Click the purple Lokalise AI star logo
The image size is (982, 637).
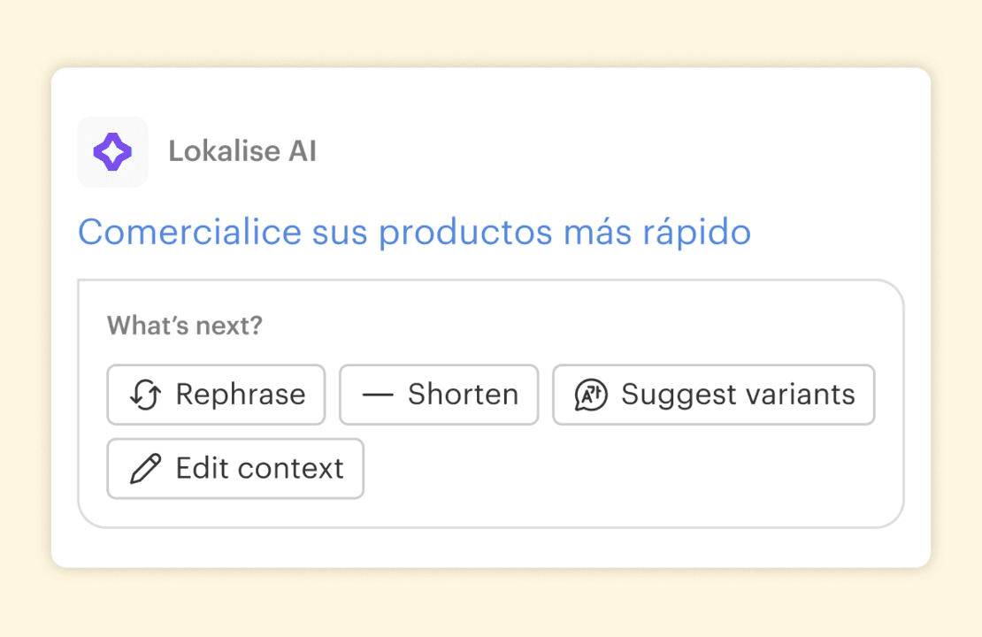click(112, 152)
